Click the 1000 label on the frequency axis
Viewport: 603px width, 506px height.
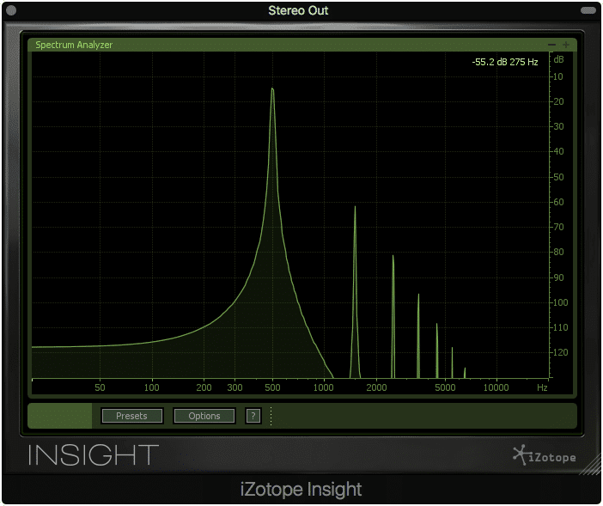click(324, 387)
